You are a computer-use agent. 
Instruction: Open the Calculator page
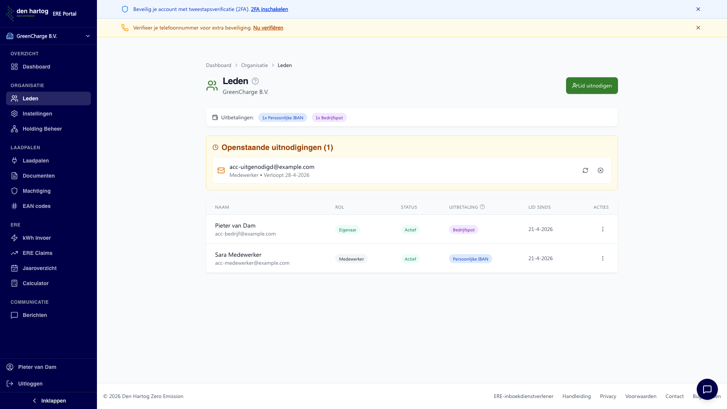[x=48, y=283]
